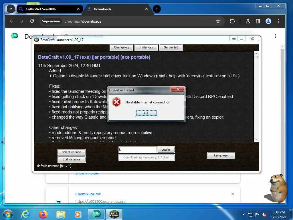Click the ia601500.us.archive.org source URL
The width and height of the screenshot is (293, 220).
coord(100,201)
